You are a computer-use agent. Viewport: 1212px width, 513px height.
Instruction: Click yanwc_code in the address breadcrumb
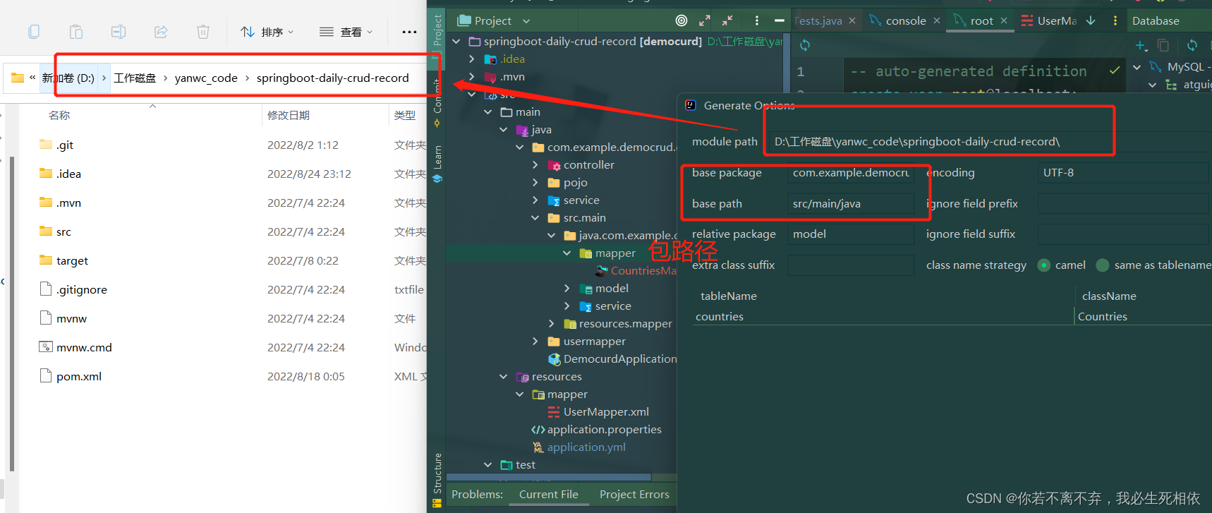(x=206, y=78)
